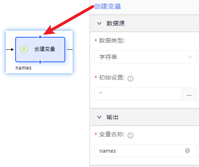Collapse the 输出 section chevron
Screen dimensions: 199x167
(x=99, y=117)
